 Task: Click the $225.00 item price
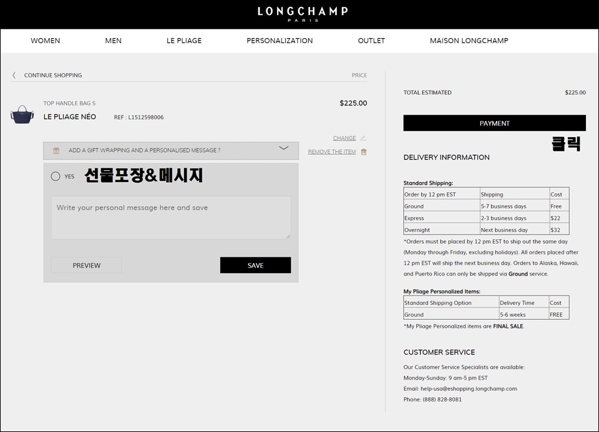tap(353, 103)
